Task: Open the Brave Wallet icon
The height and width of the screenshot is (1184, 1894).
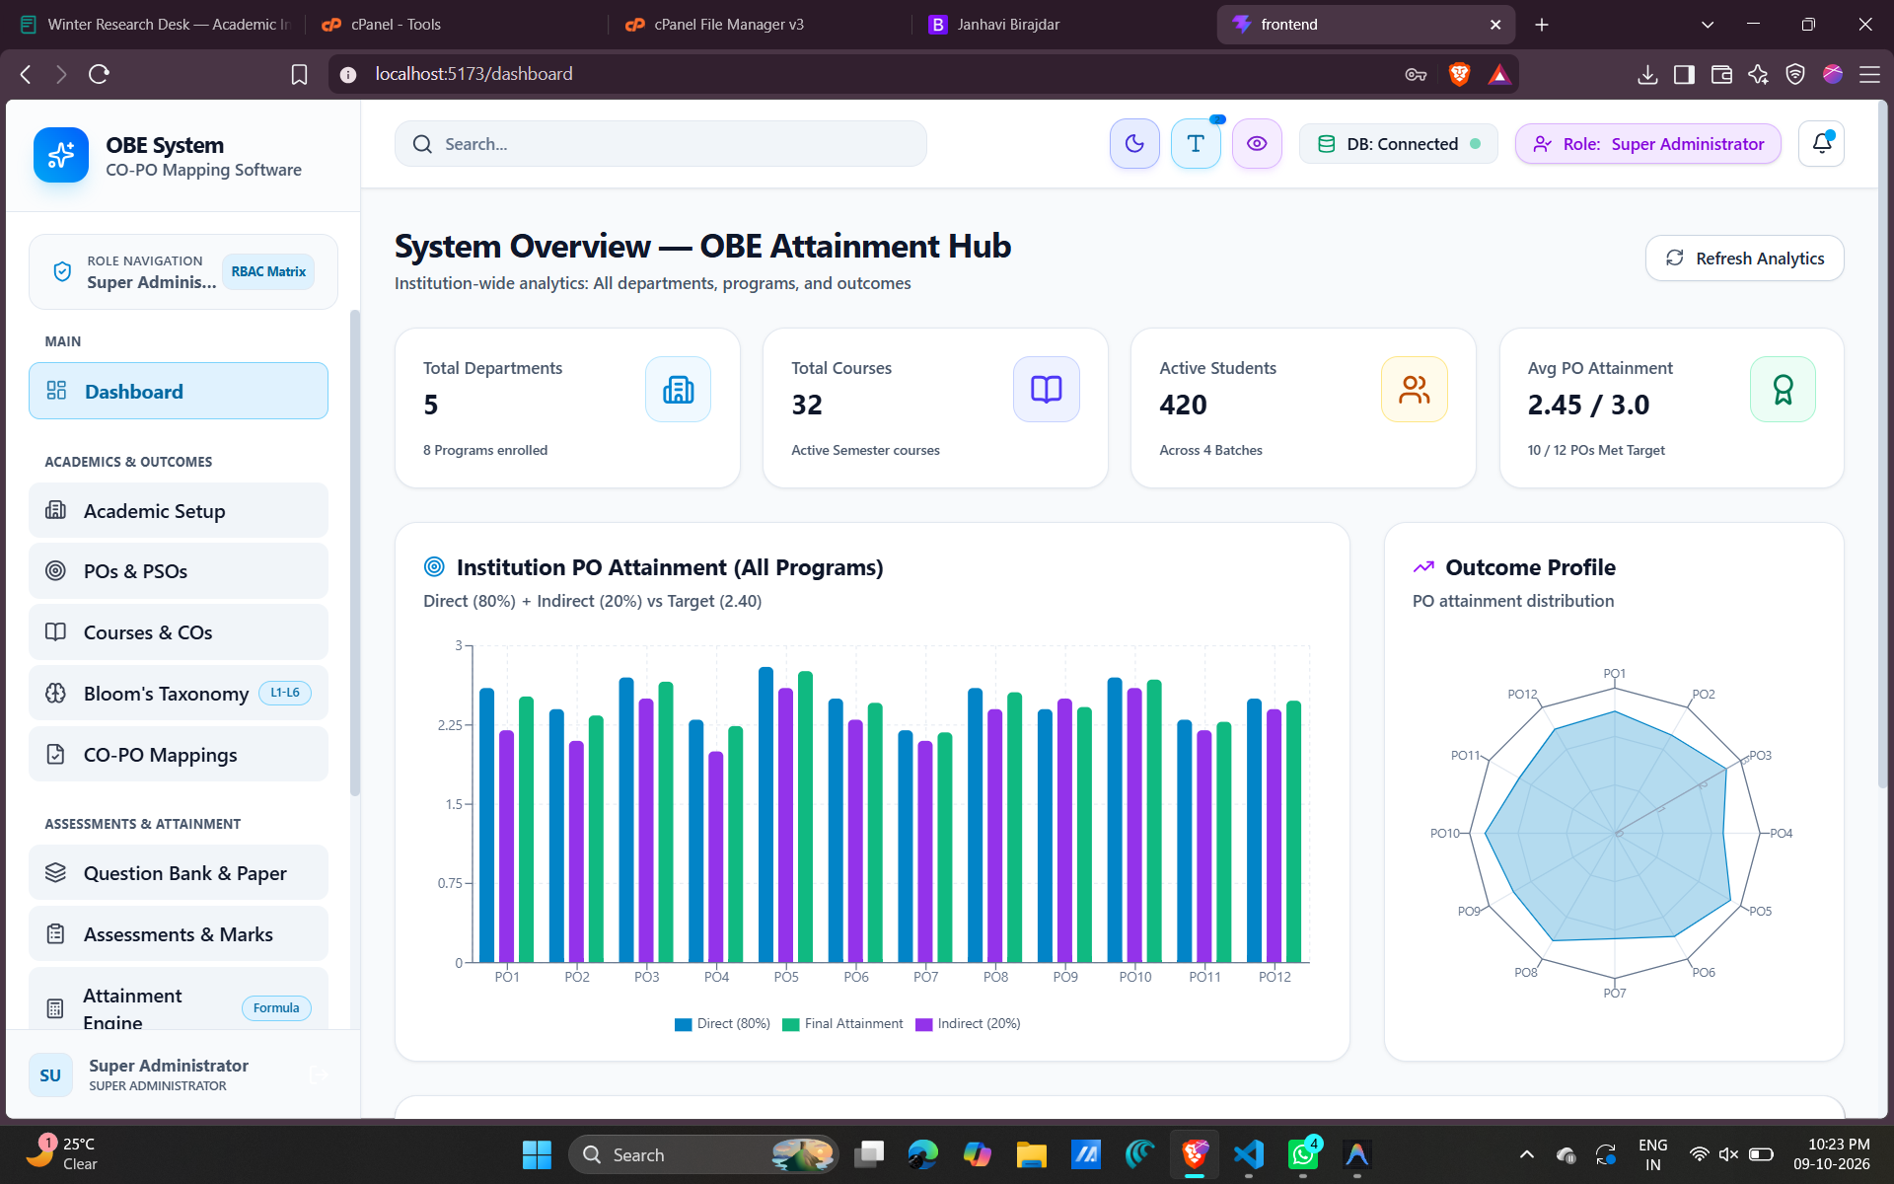Action: click(1721, 74)
